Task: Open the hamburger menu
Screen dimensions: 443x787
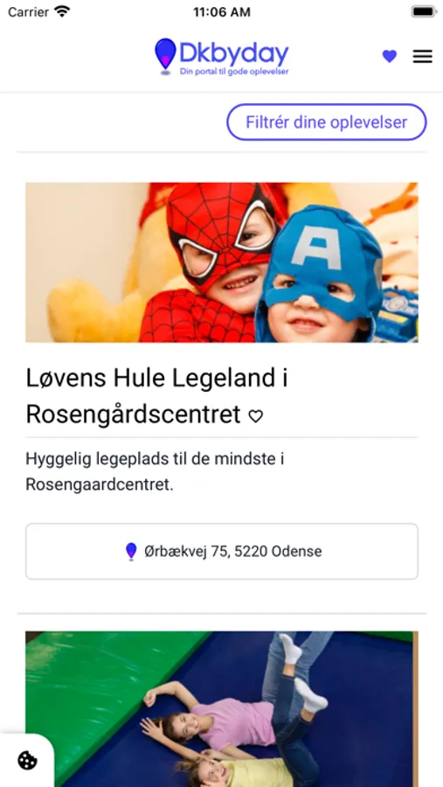Action: click(x=422, y=56)
